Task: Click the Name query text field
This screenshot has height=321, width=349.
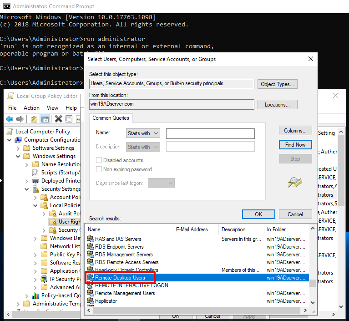Action: coord(210,133)
